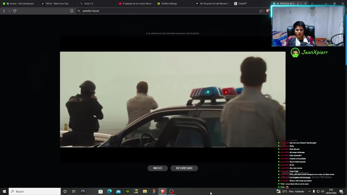Click chat message 'Bueno, safo tengo que jatear'
This screenshot has width=347, height=195.
click(x=301, y=181)
